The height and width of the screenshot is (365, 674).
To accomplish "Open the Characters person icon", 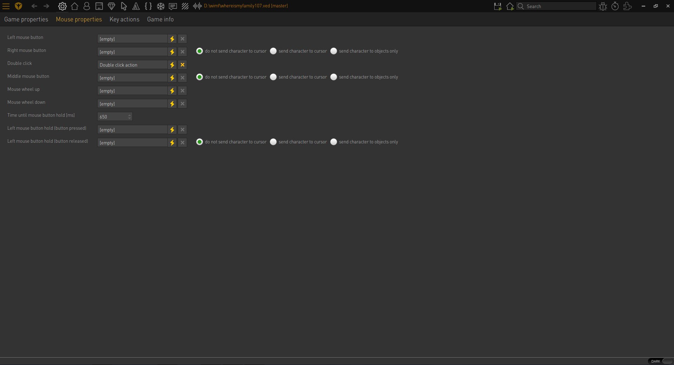I will pyautogui.click(x=87, y=6).
